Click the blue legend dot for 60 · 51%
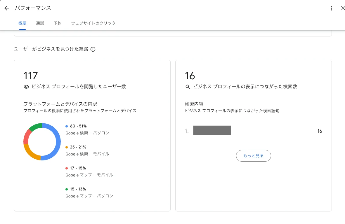This screenshot has width=345, height=224. [x=66, y=126]
